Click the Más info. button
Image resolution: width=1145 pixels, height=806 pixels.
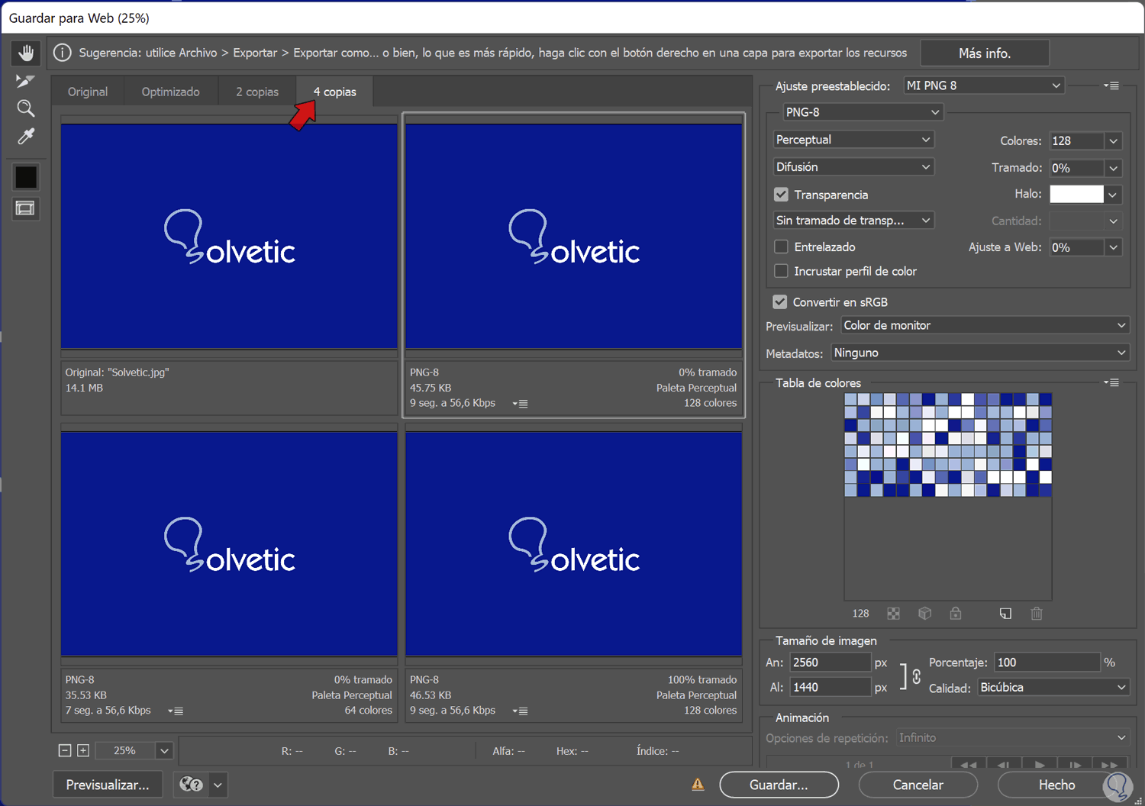pyautogui.click(x=985, y=53)
